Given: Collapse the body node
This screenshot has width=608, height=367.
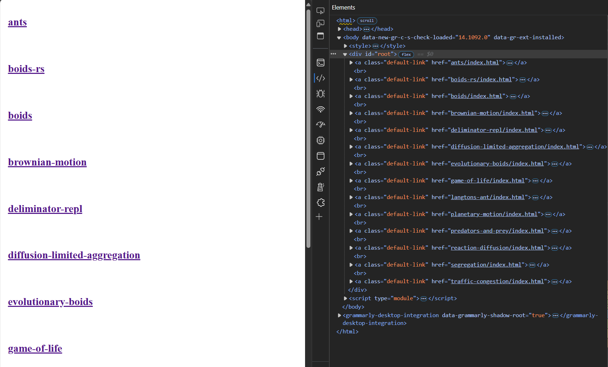Looking at the screenshot, I should (339, 37).
